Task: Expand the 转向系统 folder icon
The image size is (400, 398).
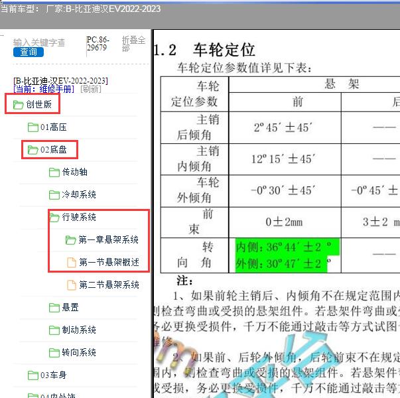Action: click(x=54, y=353)
